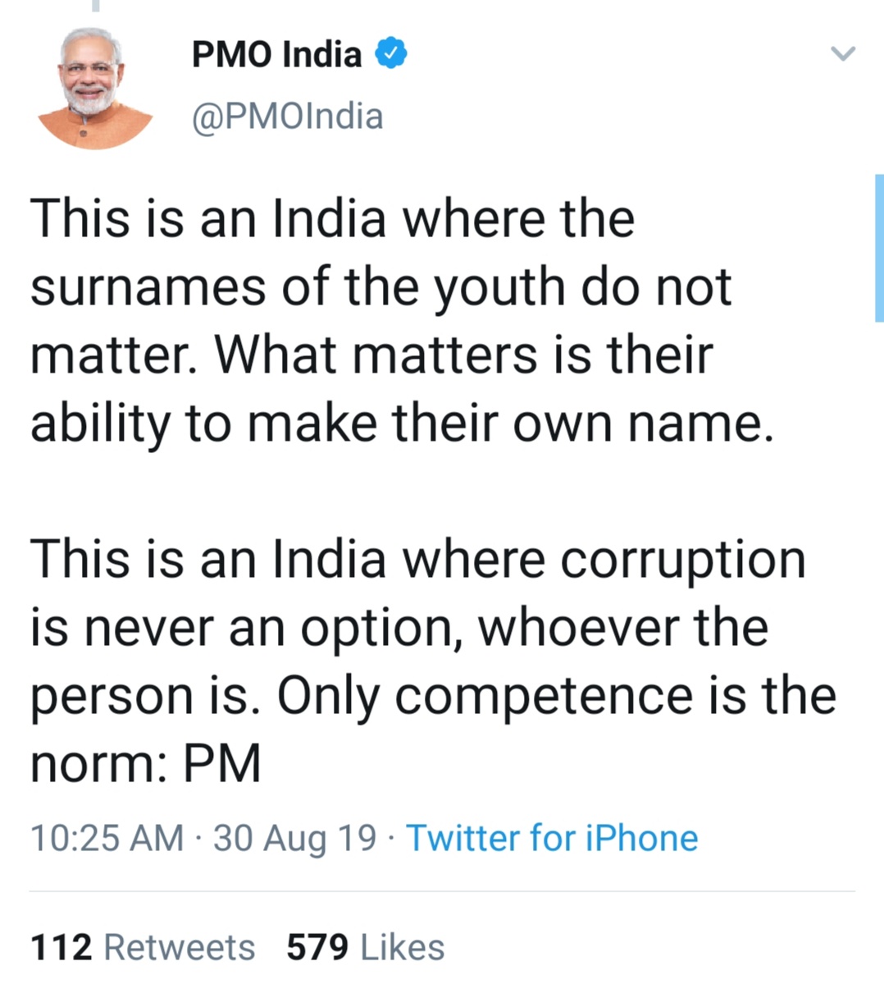Open the PMO India display name
Image resolution: width=884 pixels, height=998 pixels.
coord(276,54)
